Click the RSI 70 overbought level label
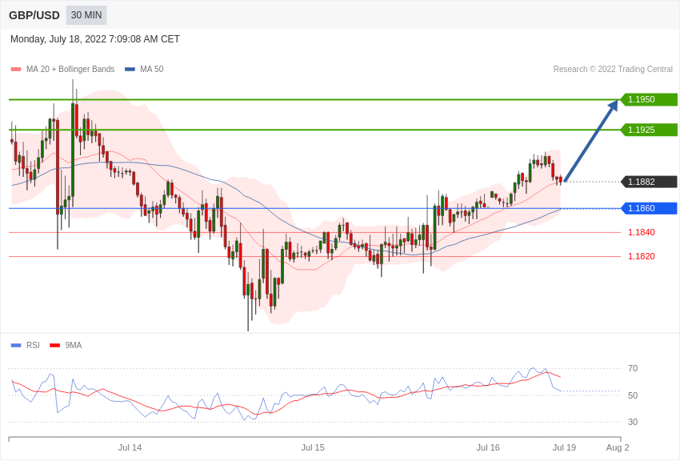The height and width of the screenshot is (461, 680). [x=633, y=368]
